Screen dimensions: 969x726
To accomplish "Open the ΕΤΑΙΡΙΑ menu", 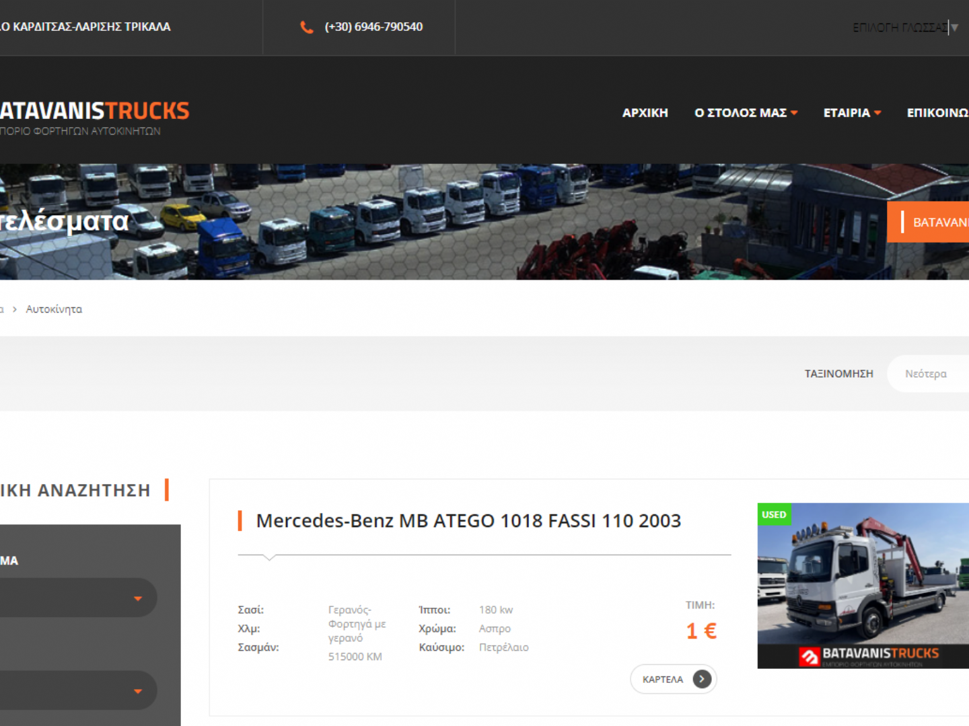I will click(x=847, y=113).
